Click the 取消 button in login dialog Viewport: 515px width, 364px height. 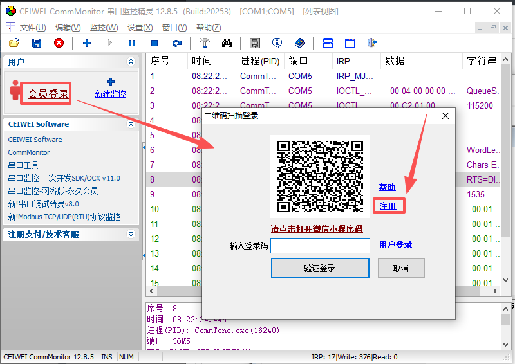(x=400, y=268)
